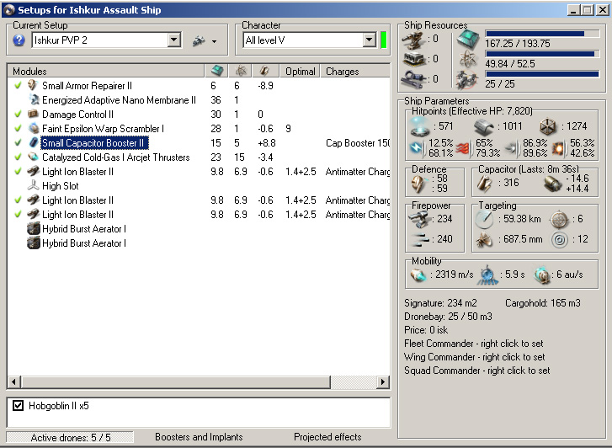The height and width of the screenshot is (448, 612).
Task: Click the green character skill indicator
Action: click(384, 40)
